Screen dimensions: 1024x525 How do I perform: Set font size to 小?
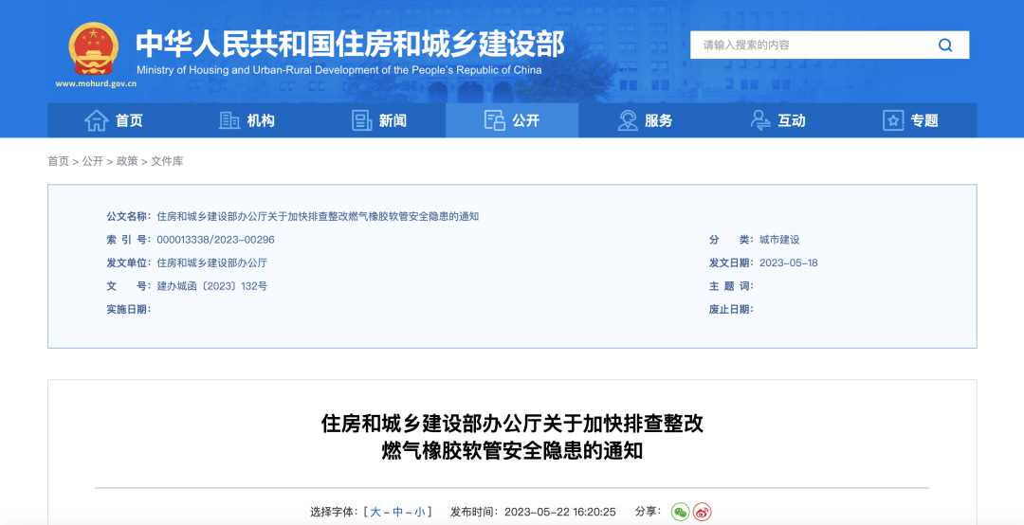pos(419,512)
